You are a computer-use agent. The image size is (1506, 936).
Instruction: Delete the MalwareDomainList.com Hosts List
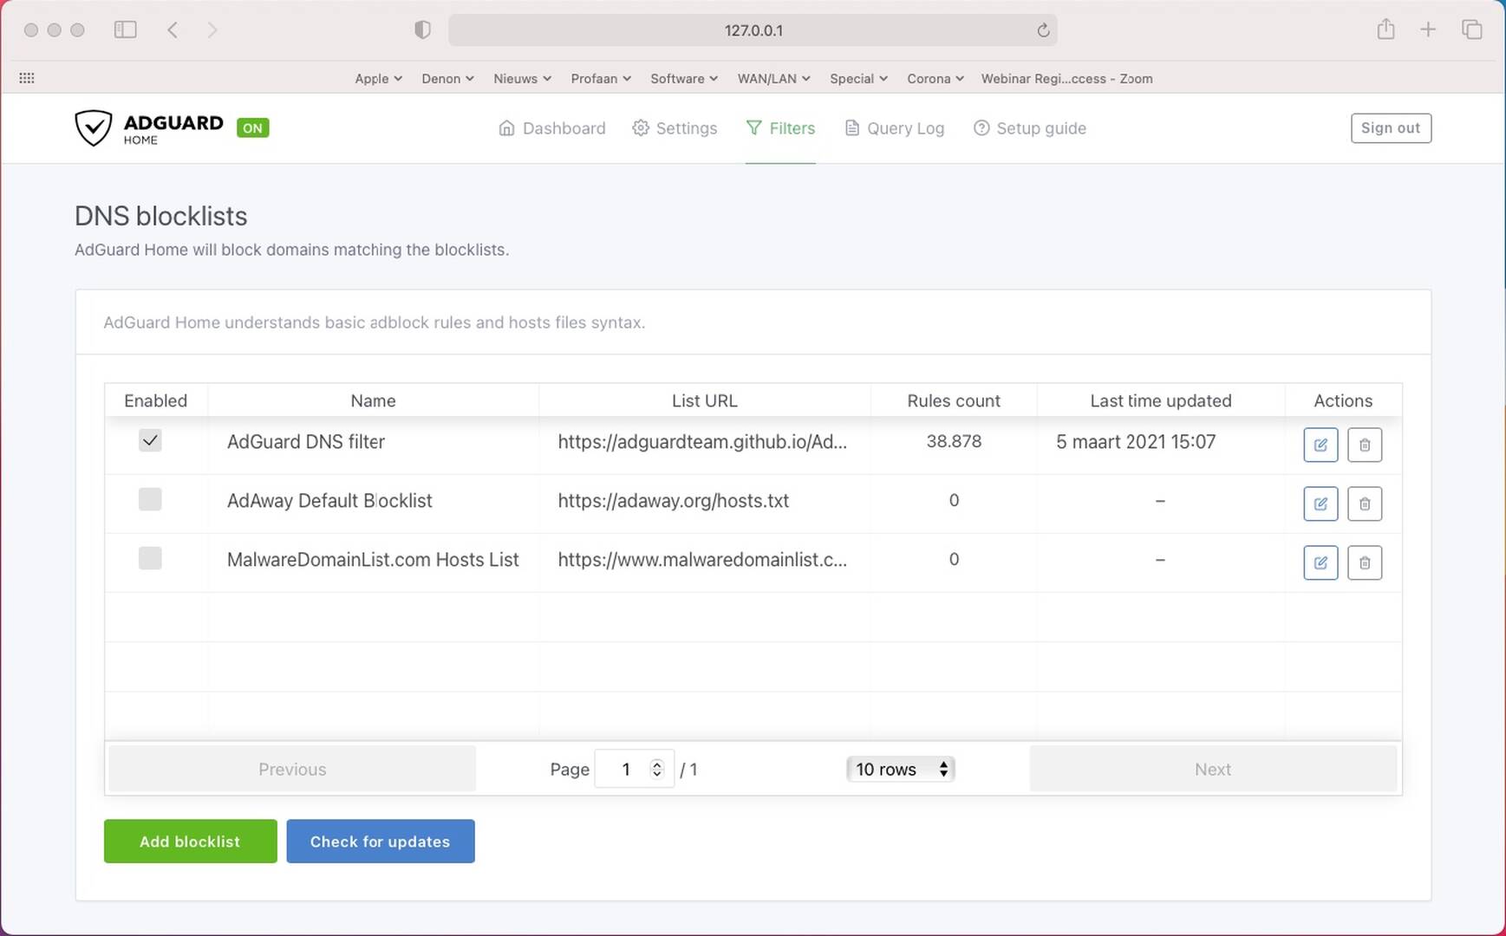(x=1365, y=562)
